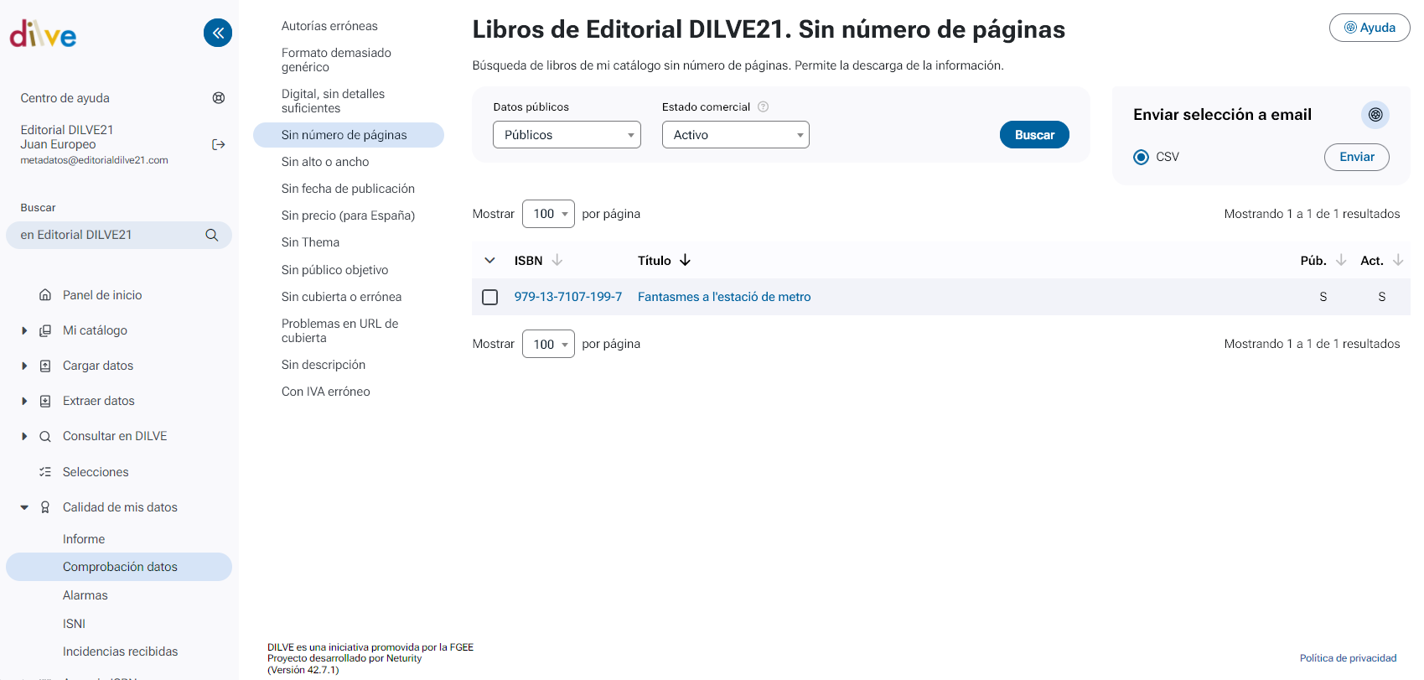Click the logout icon beside Juan Europeo
Image resolution: width=1424 pixels, height=680 pixels.
pyautogui.click(x=219, y=144)
